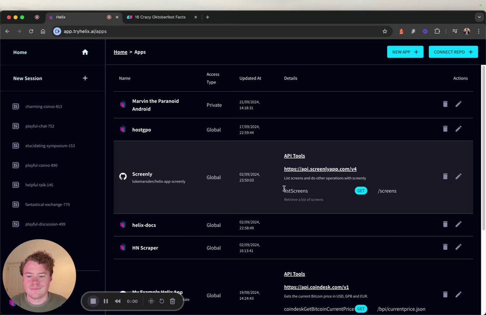
Task: Edit the My Example Helix App row
Action: tap(458, 295)
